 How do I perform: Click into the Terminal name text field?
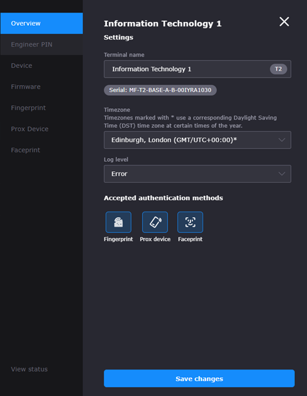point(187,69)
